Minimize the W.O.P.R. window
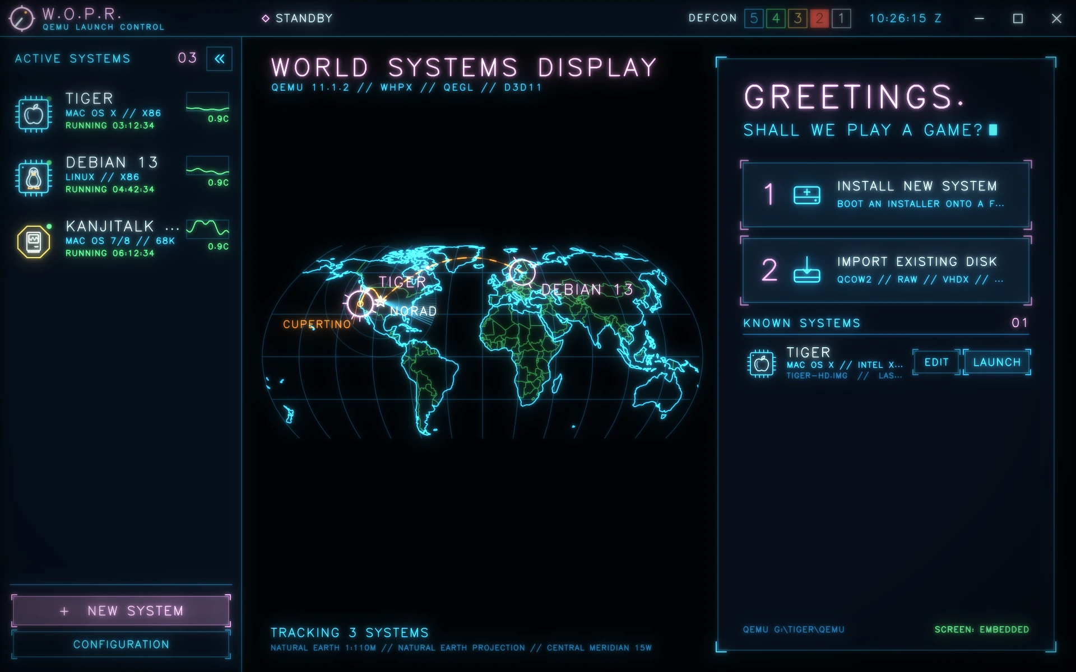 pyautogui.click(x=979, y=18)
